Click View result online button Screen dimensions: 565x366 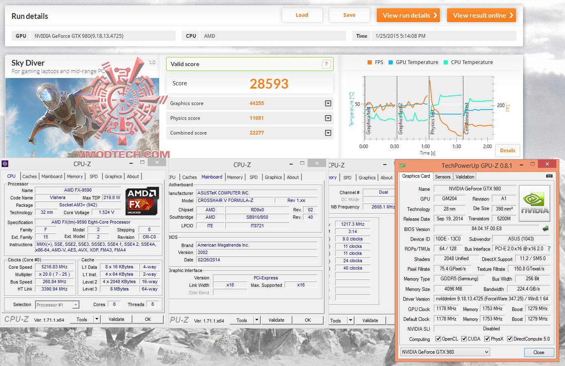click(x=482, y=16)
